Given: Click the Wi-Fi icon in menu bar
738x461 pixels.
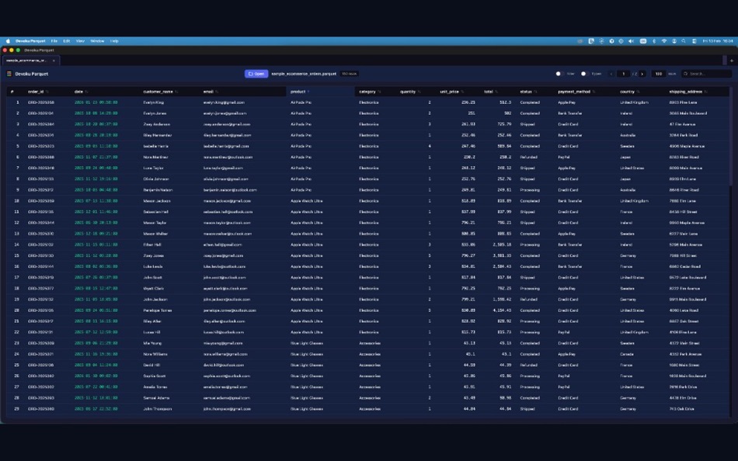Looking at the screenshot, I should 664,41.
